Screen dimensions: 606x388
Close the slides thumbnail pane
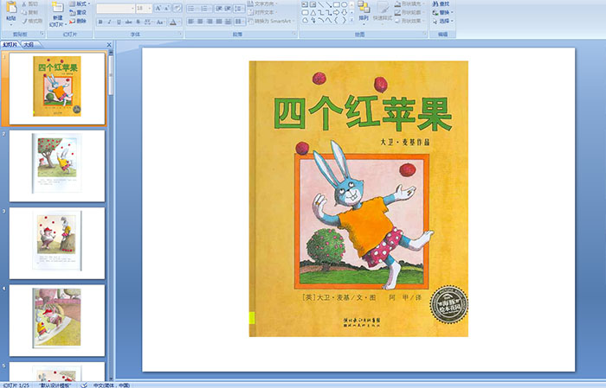tap(109, 45)
